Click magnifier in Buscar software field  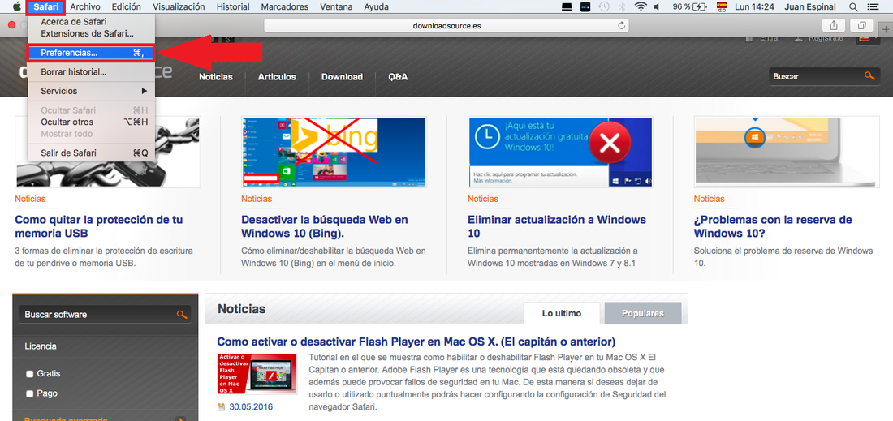(x=182, y=314)
